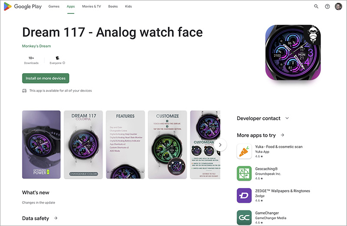Click the Everyone rating info icon
The height and width of the screenshot is (226, 347).
pos(64,63)
